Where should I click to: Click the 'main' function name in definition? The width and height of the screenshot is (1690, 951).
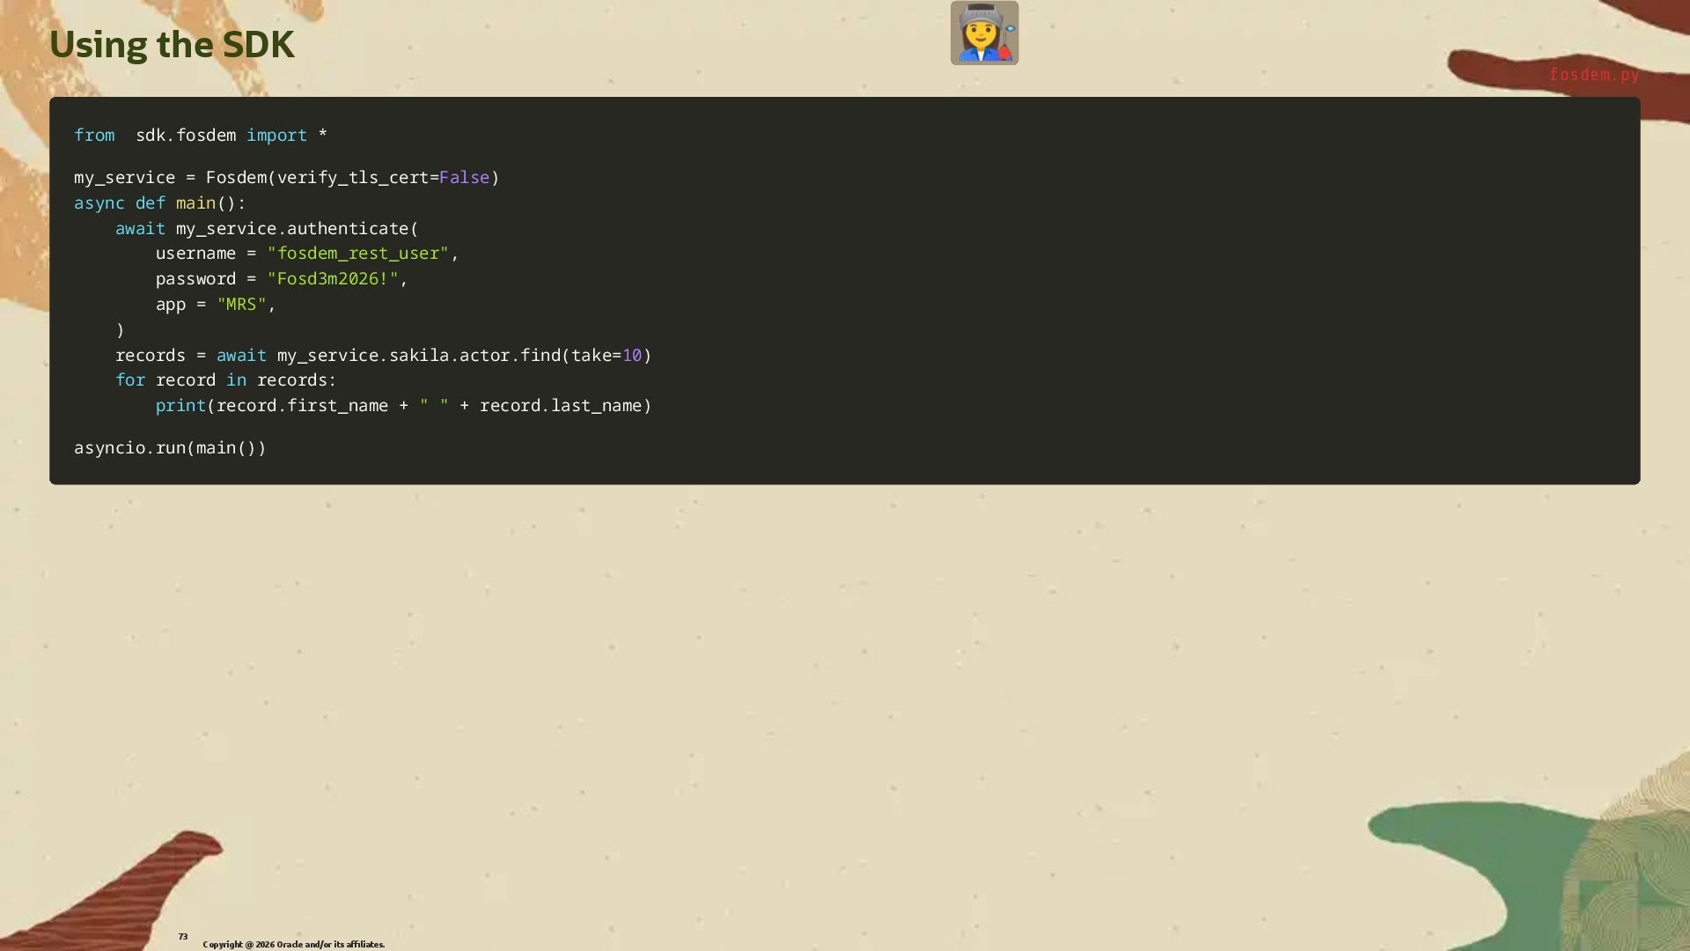coord(195,203)
